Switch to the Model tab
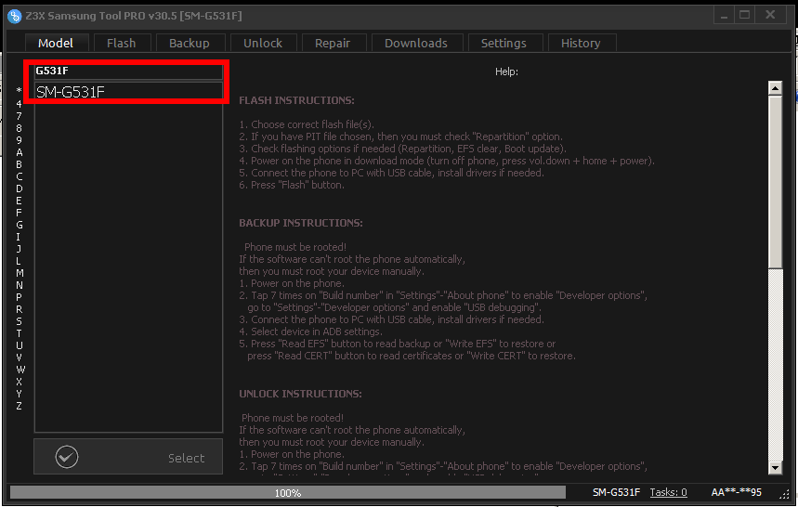This screenshot has height=507, width=798. click(x=56, y=44)
